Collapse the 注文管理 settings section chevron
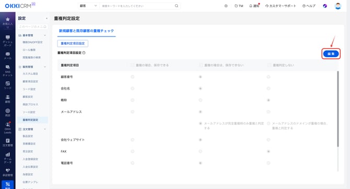This screenshot has width=350, height=189. (45, 129)
